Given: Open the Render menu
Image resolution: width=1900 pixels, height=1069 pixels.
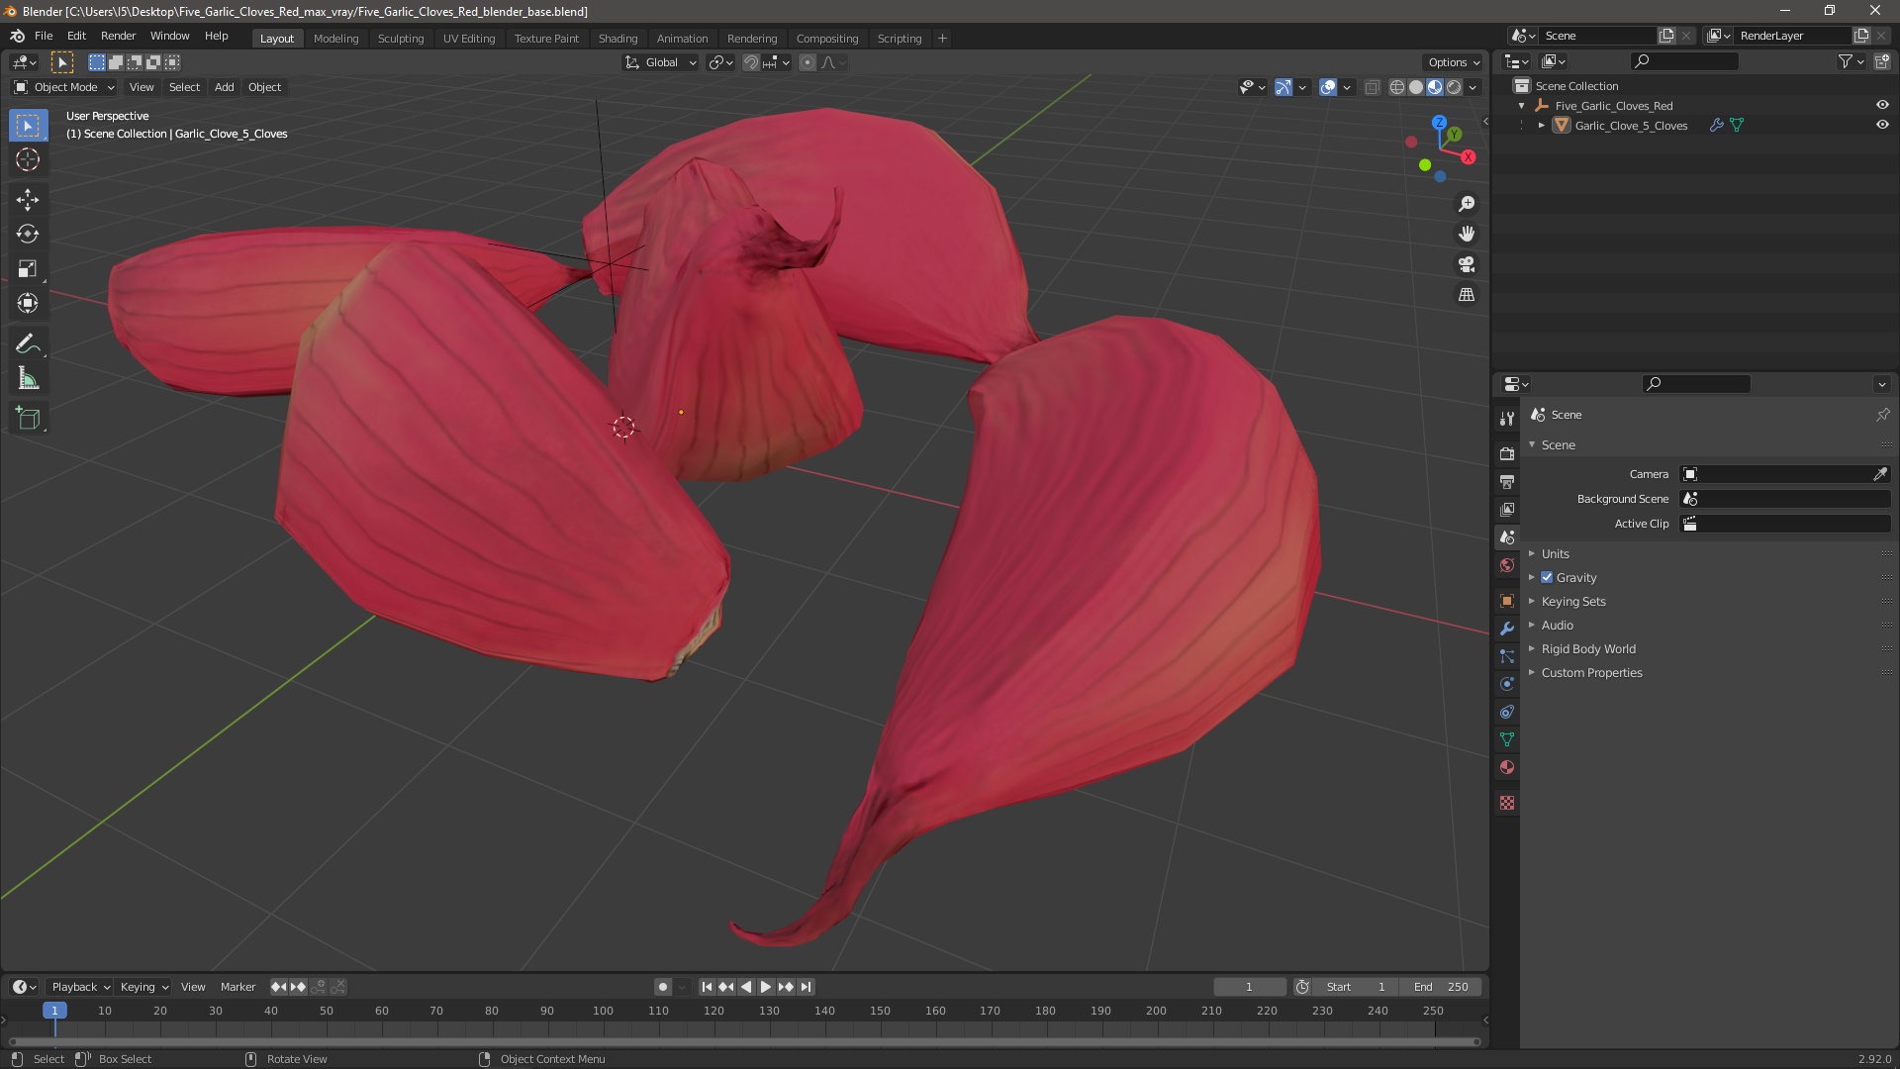Looking at the screenshot, I should [118, 36].
